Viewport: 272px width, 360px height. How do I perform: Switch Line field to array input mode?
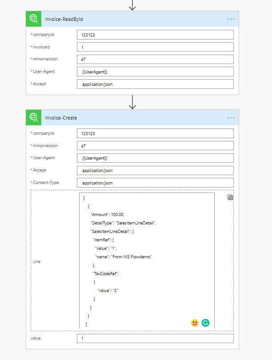pyautogui.click(x=230, y=197)
